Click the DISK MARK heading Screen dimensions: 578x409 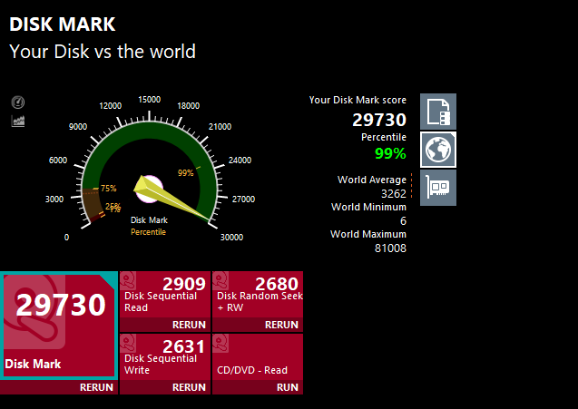click(x=63, y=24)
